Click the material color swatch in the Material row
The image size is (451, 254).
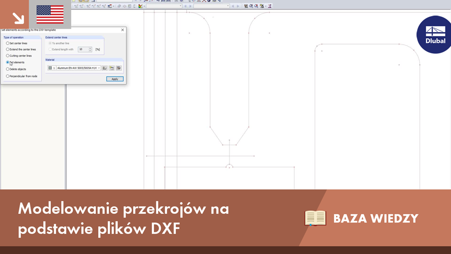point(50,67)
